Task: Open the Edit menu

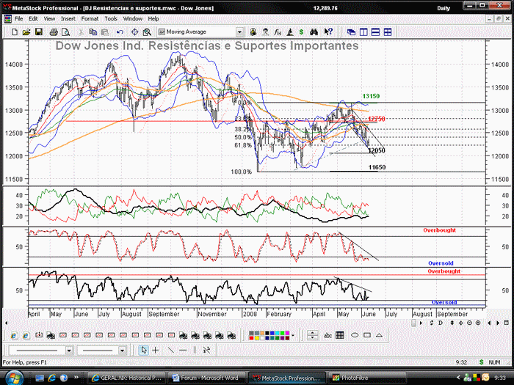Action: tap(33, 18)
